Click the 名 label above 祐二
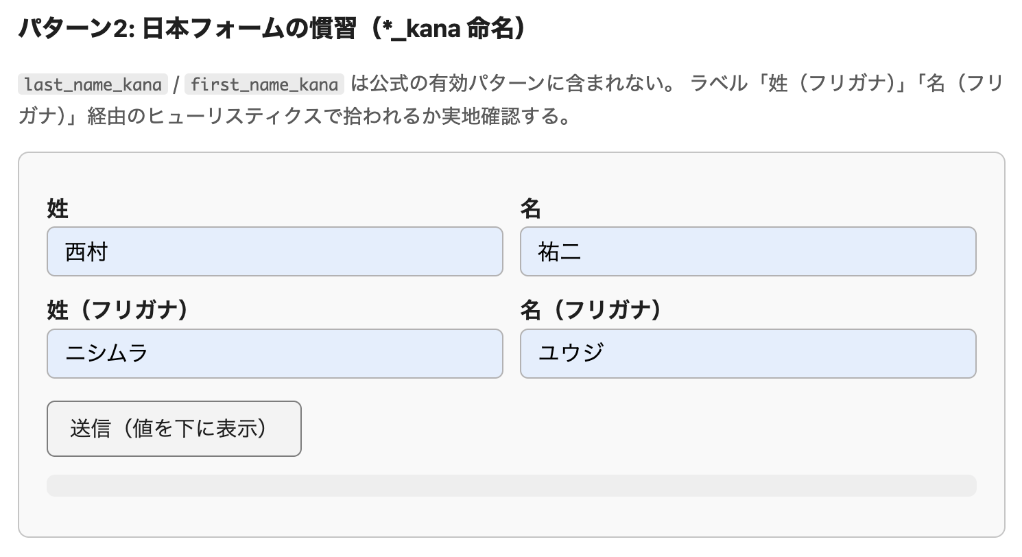 [531, 209]
